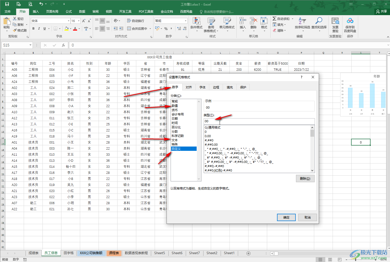Click the Cancel (取消) button in dialog
390x262 pixels.
308,217
